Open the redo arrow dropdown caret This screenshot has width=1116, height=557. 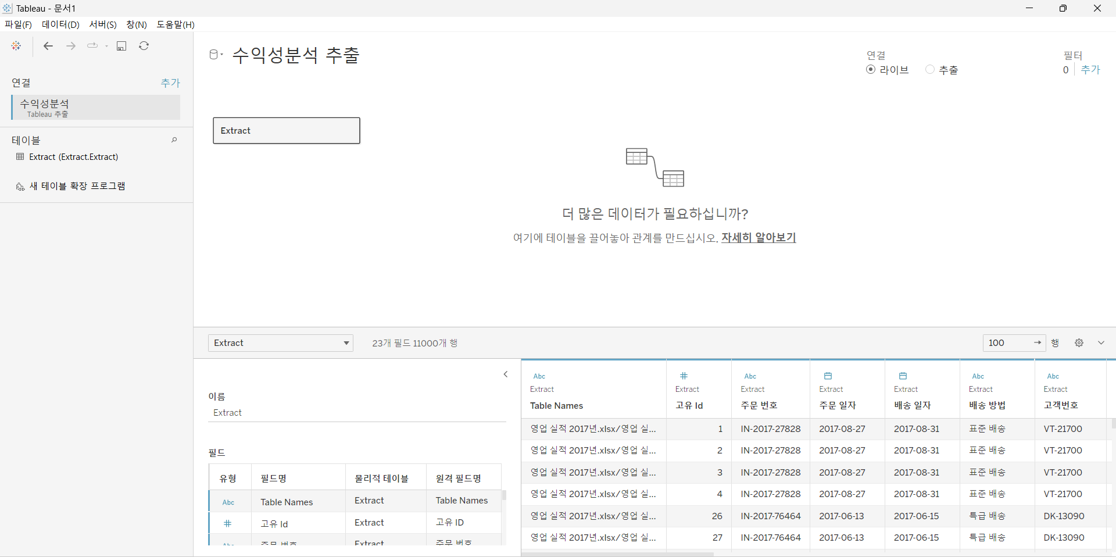click(x=107, y=46)
